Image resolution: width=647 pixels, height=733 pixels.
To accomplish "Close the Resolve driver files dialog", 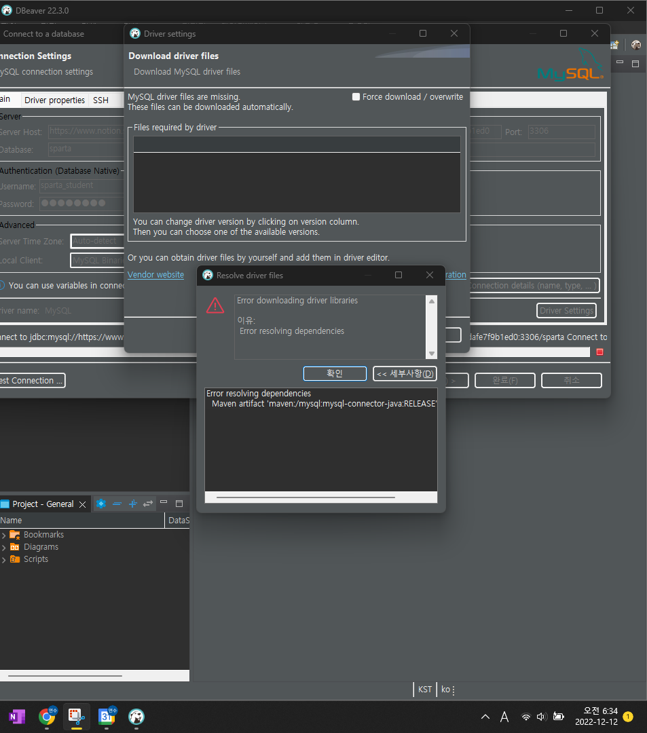I will [x=430, y=275].
